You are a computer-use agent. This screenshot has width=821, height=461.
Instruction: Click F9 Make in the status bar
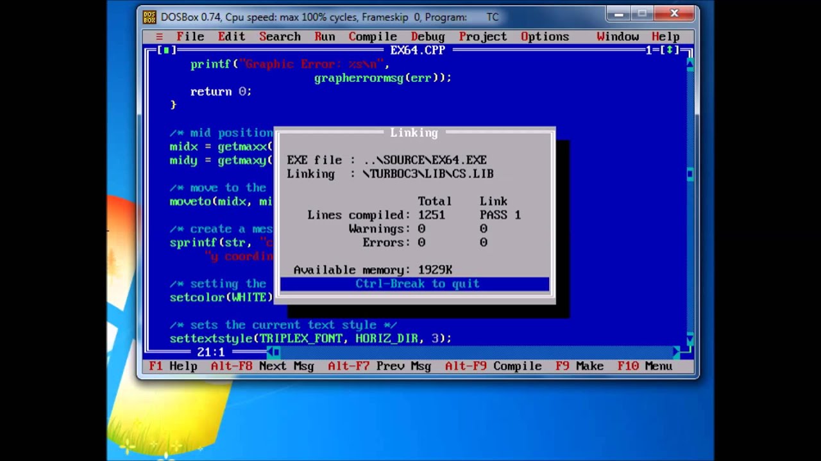tap(579, 366)
